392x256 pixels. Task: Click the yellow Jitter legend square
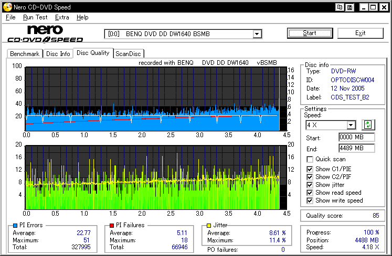pos(208,225)
